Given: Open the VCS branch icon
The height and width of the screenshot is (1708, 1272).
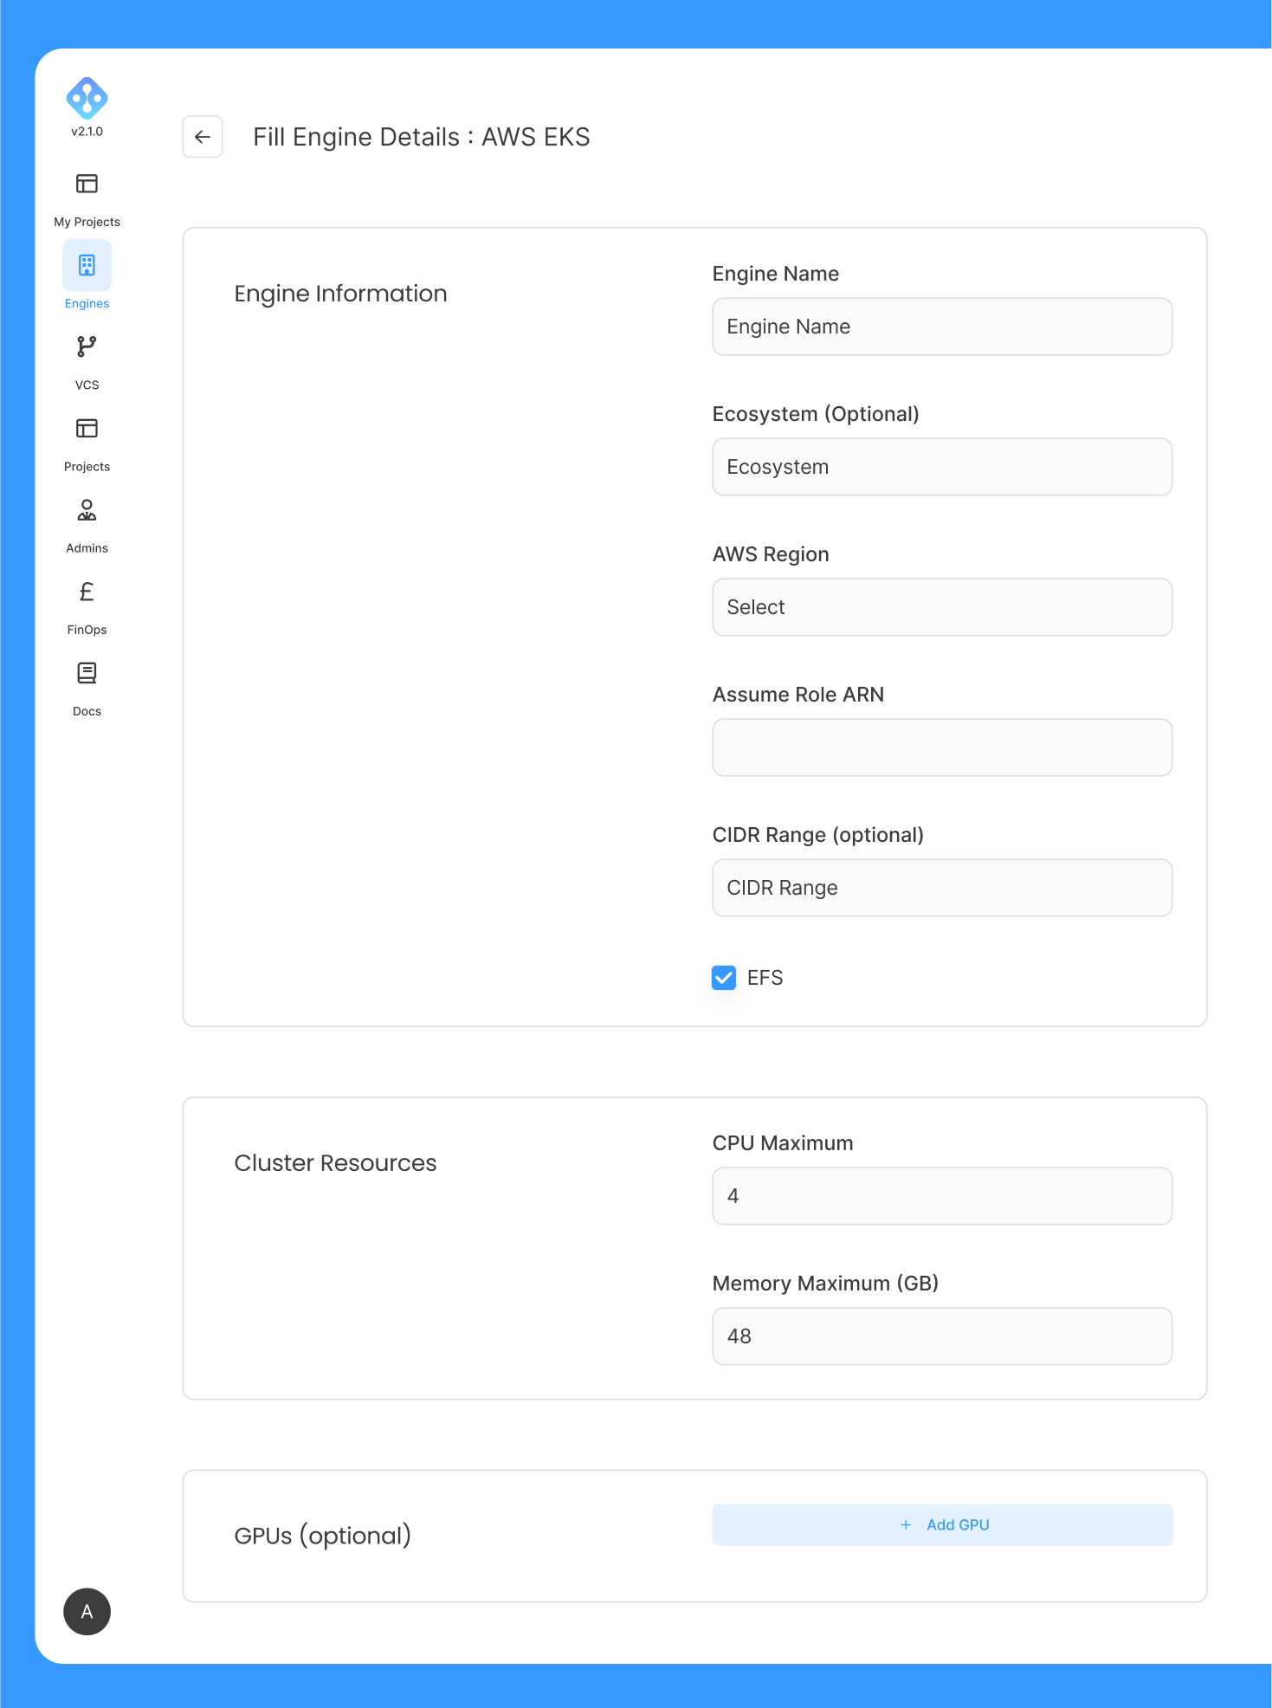Looking at the screenshot, I should [x=87, y=346].
